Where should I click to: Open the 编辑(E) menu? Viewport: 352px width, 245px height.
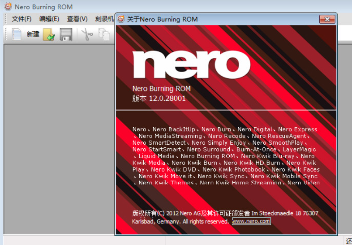(49, 19)
